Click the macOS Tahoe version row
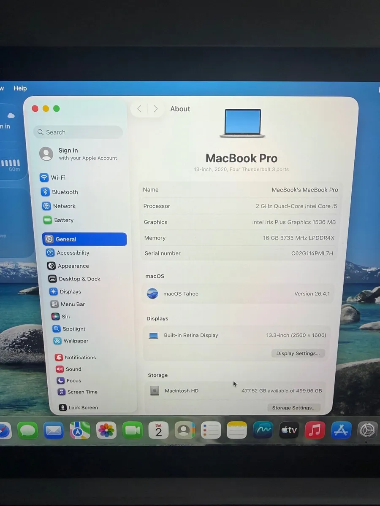The height and width of the screenshot is (506, 380). pos(238,294)
